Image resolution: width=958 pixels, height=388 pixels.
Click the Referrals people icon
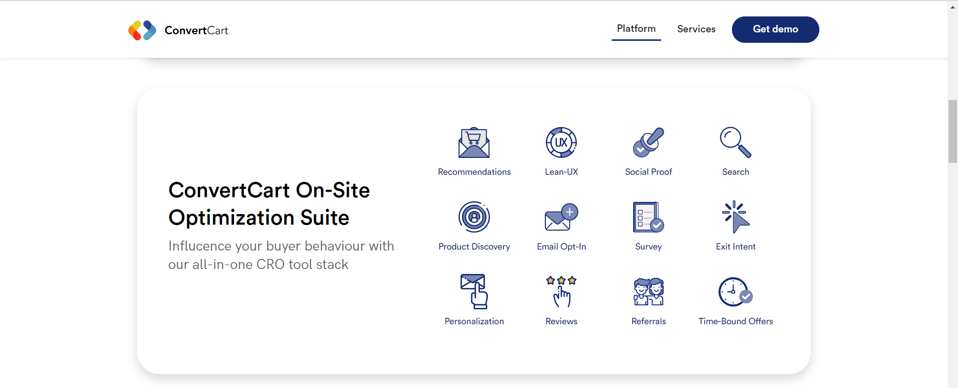pos(648,291)
